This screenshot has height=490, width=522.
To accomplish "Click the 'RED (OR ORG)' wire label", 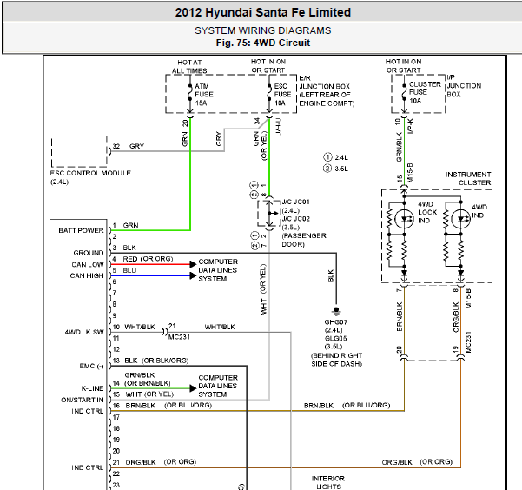I will [x=148, y=259].
